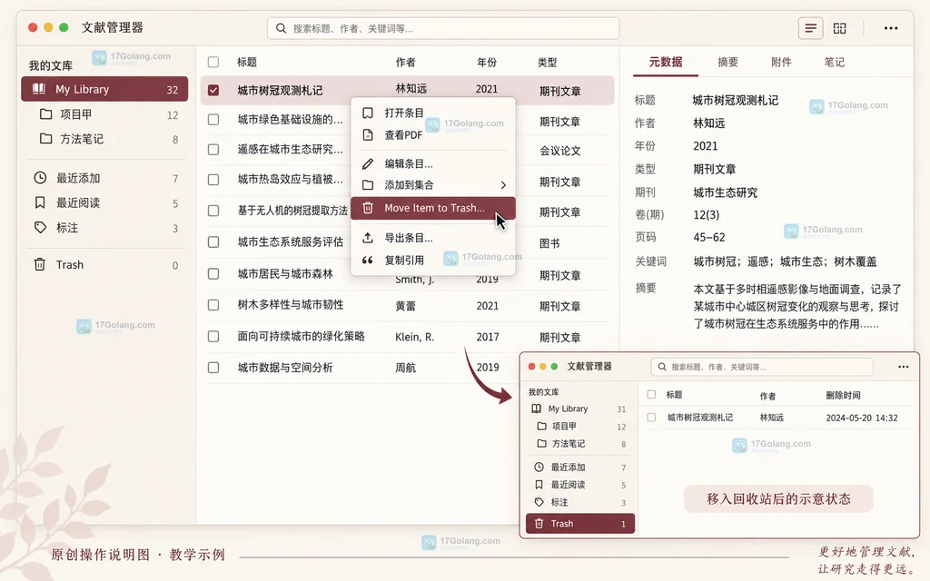
Task: Click the My Library book icon
Action: click(39, 89)
